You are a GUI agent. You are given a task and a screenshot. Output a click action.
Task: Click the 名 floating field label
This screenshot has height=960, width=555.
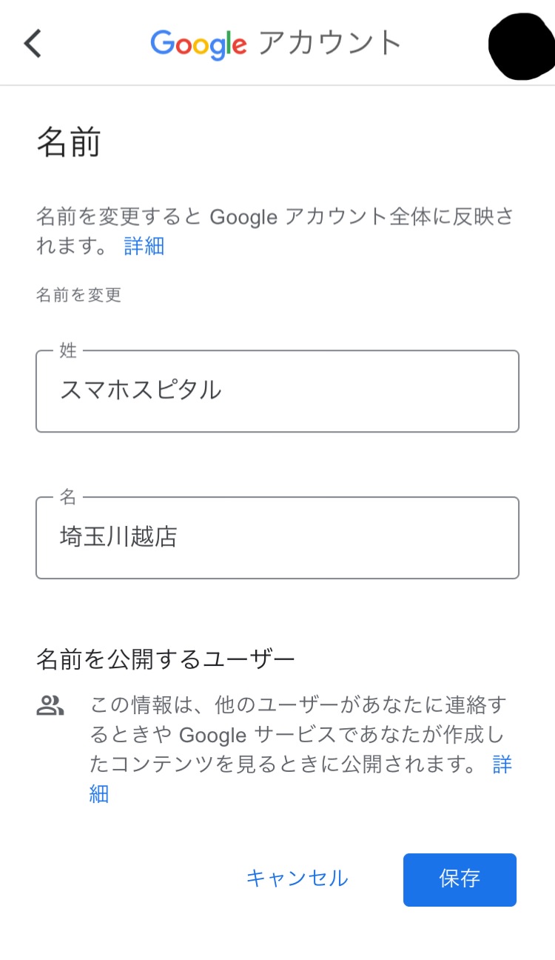click(x=68, y=497)
